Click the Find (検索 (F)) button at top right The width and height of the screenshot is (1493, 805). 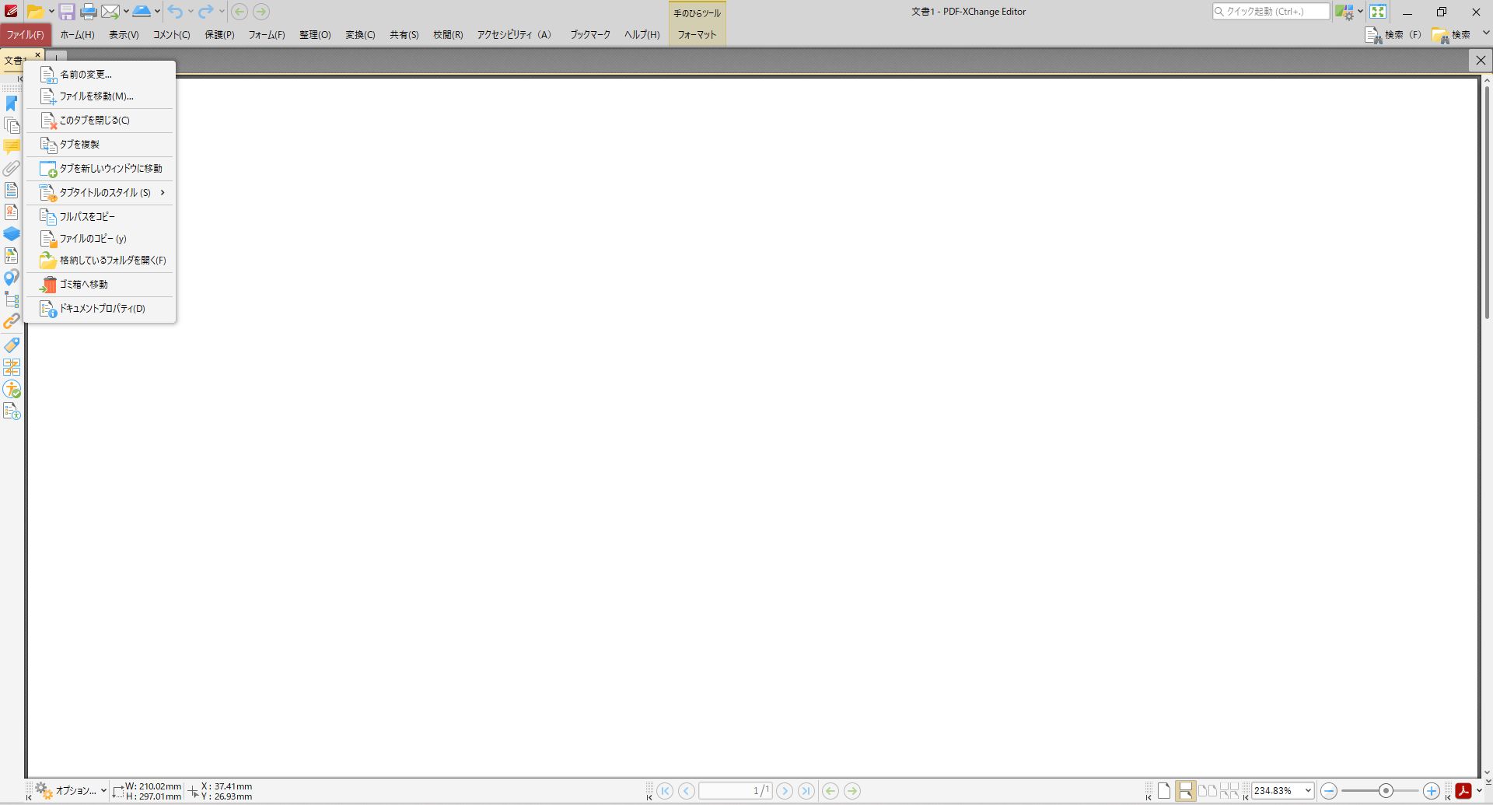1393,35
